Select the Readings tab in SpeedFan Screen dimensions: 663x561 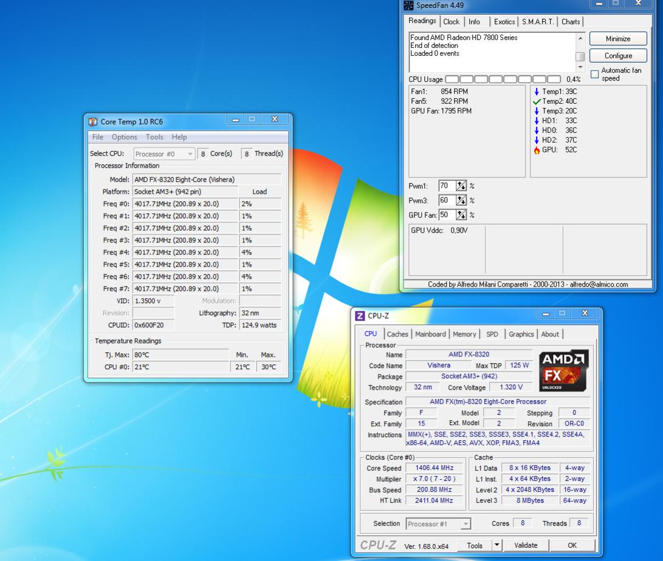point(422,21)
